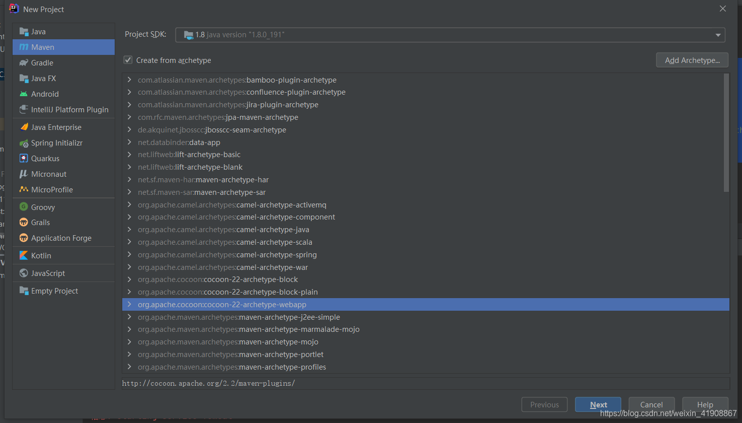The height and width of the screenshot is (423, 742).
Task: Click the cocoon.apache.org maven-plugins URL text
Action: [208, 383]
